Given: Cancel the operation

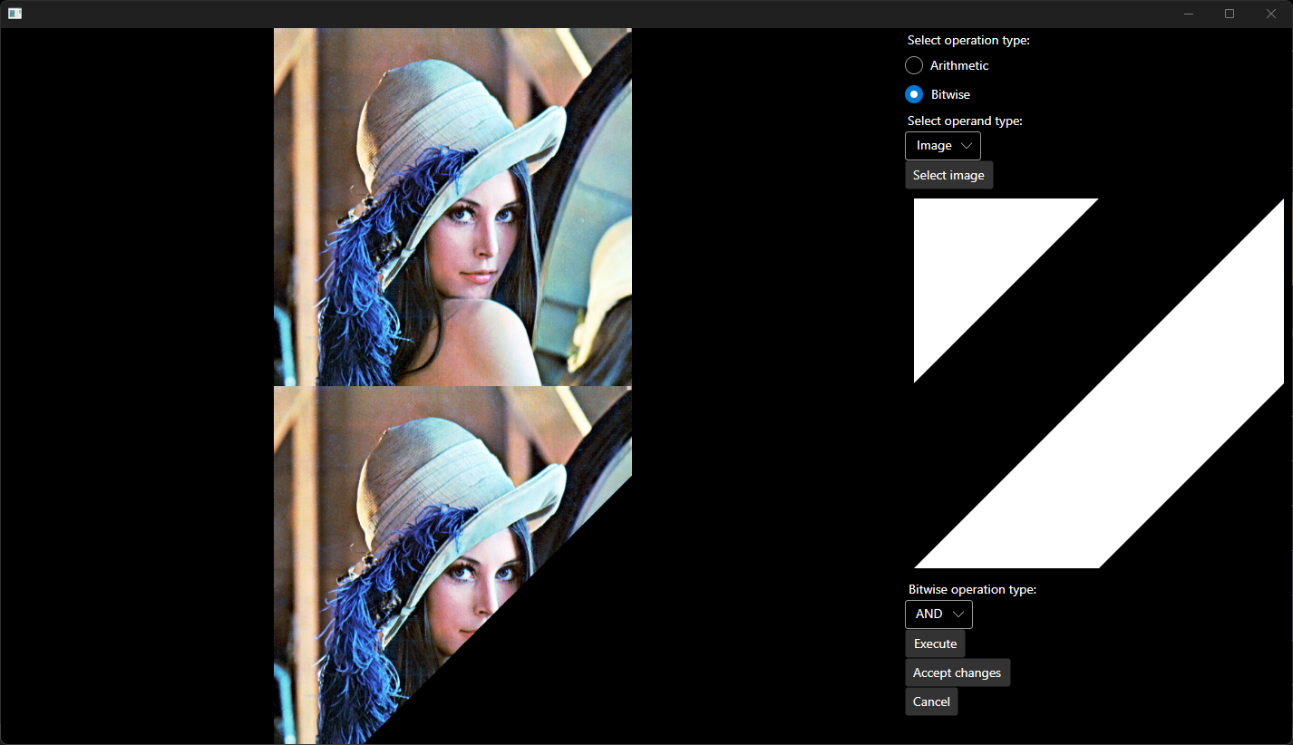Looking at the screenshot, I should 931,701.
